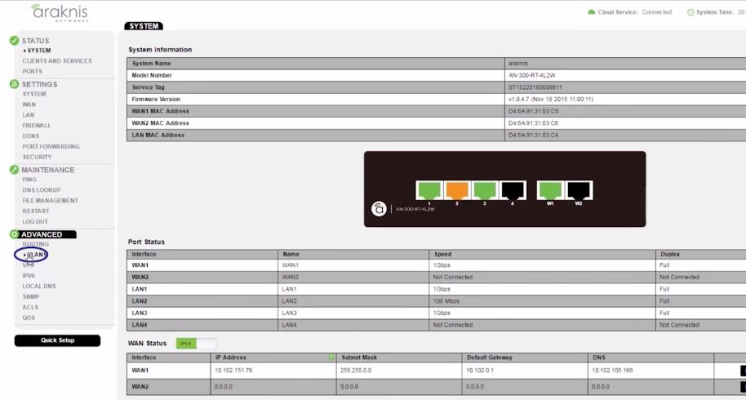Expand the Maintenance section header
Screen dimensions: 746x400
pos(47,170)
